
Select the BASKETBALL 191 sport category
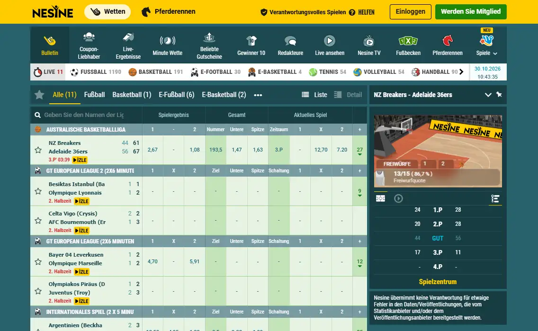[x=155, y=72]
